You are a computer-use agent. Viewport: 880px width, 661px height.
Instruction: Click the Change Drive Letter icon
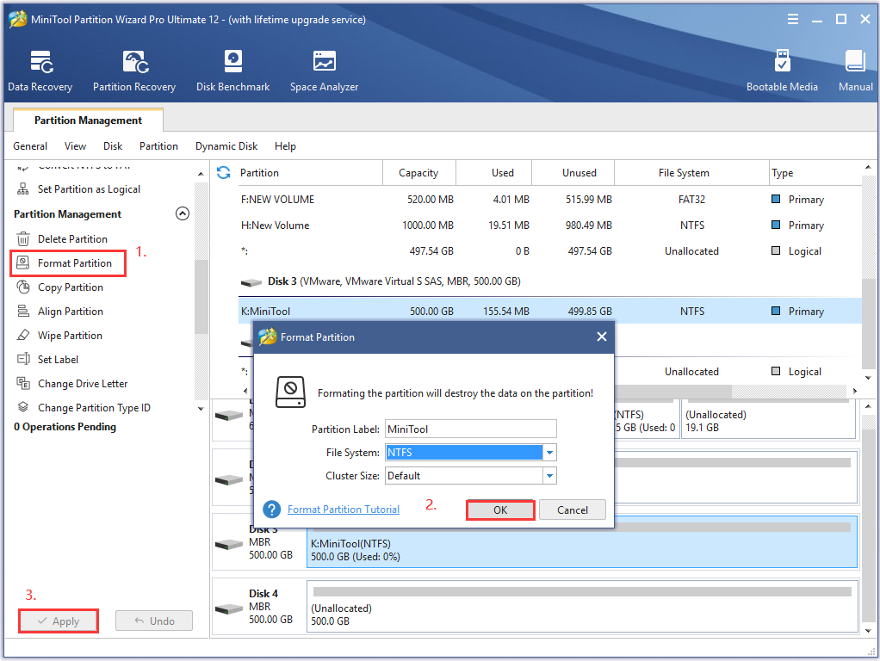point(23,383)
